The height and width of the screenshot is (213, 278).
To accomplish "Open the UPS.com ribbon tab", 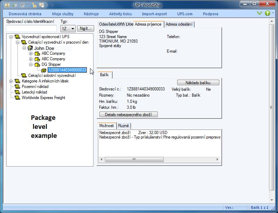I will [185, 14].
